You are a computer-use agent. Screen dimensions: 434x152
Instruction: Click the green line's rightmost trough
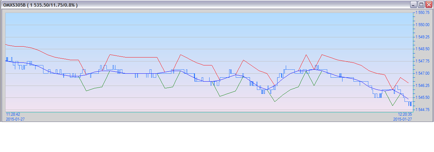[x=393, y=106]
